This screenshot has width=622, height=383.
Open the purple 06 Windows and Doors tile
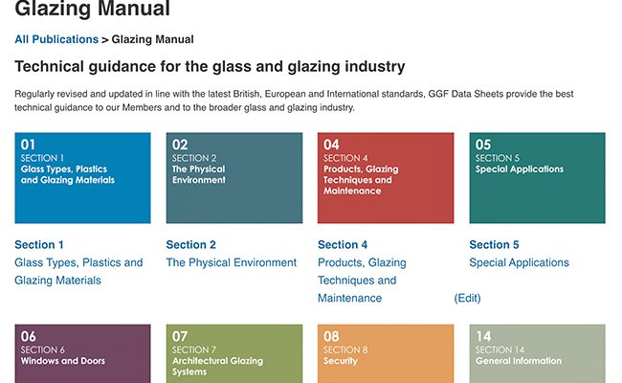click(82, 353)
